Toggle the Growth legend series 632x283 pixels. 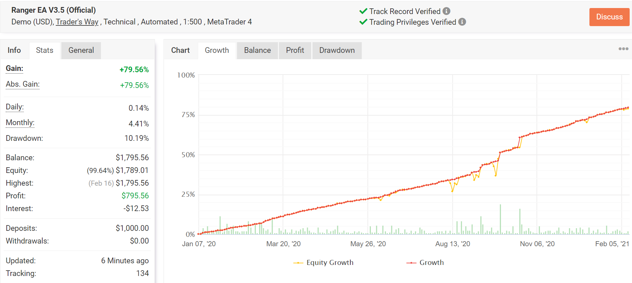pos(425,263)
